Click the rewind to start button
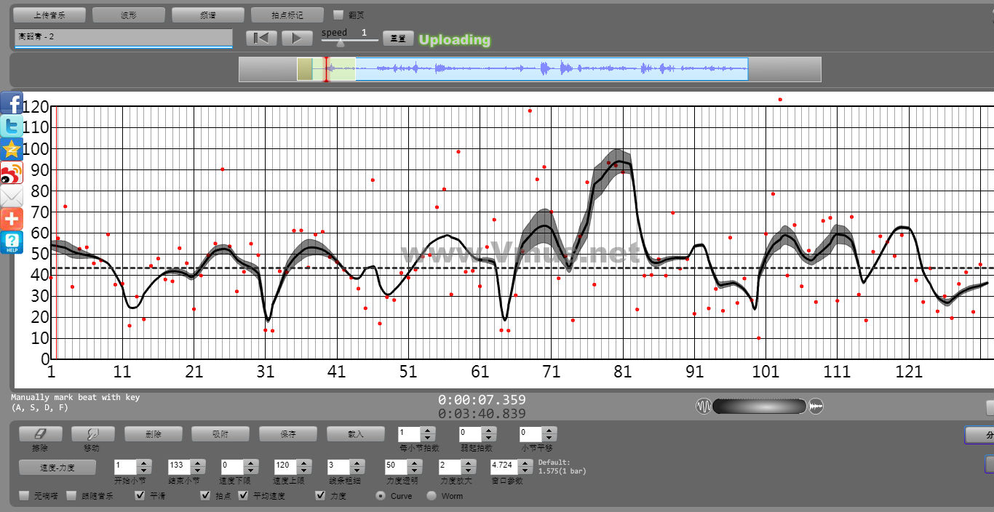Viewport: 994px width, 512px height. click(x=261, y=39)
